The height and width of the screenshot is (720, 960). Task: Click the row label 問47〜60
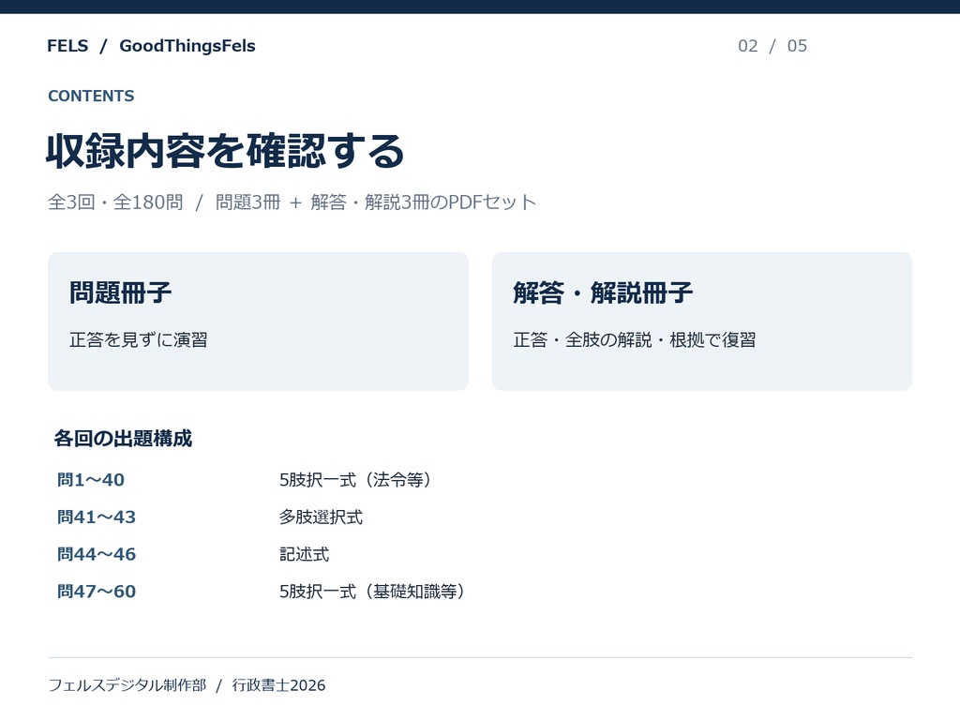[x=97, y=592]
